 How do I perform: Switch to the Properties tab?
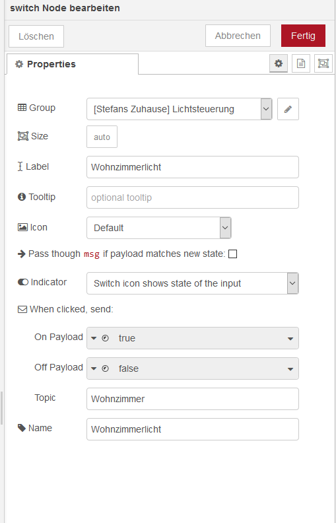pos(73,64)
